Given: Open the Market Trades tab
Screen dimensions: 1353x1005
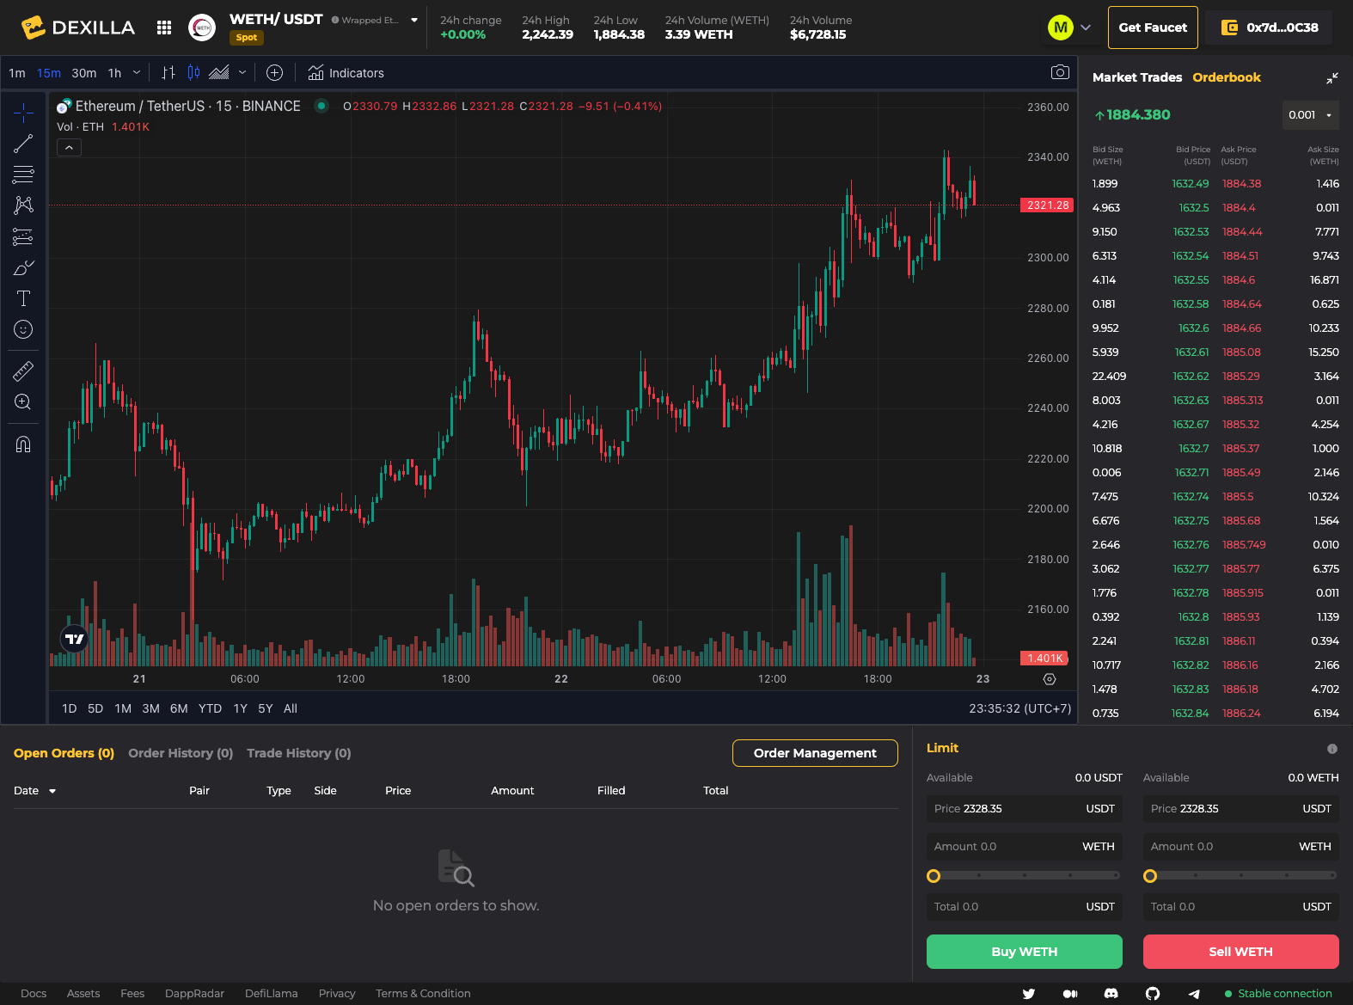Looking at the screenshot, I should click(x=1137, y=77).
